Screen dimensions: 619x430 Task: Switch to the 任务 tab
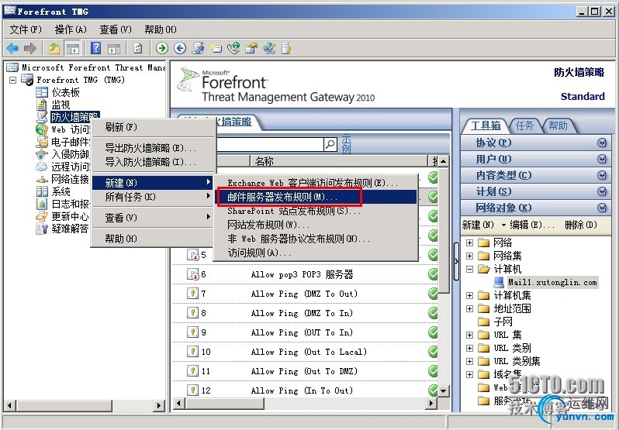tap(524, 126)
